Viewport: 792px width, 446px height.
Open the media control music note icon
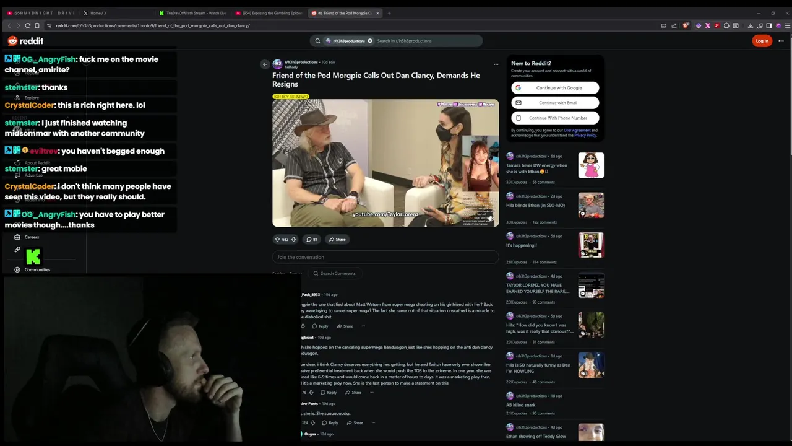point(760,25)
